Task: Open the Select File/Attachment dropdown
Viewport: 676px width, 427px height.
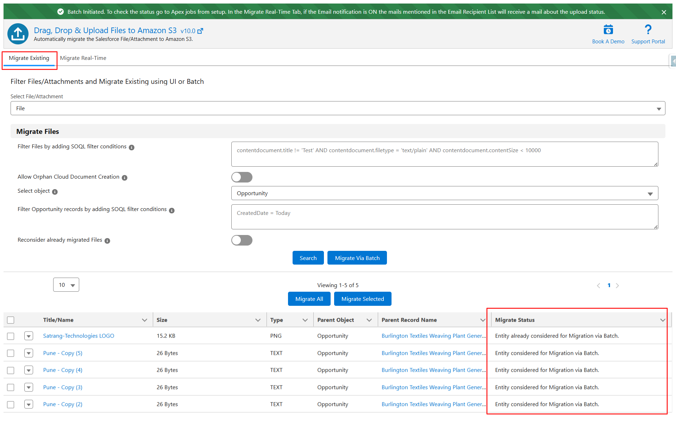Action: coord(338,109)
